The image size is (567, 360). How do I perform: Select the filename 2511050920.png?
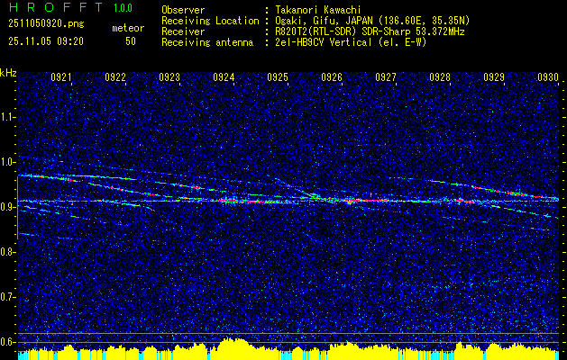[x=46, y=23]
